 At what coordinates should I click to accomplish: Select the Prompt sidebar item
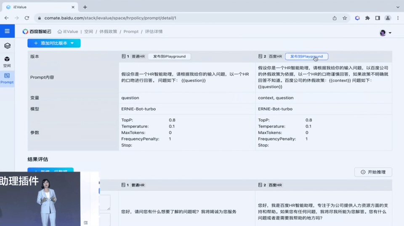pos(7,78)
